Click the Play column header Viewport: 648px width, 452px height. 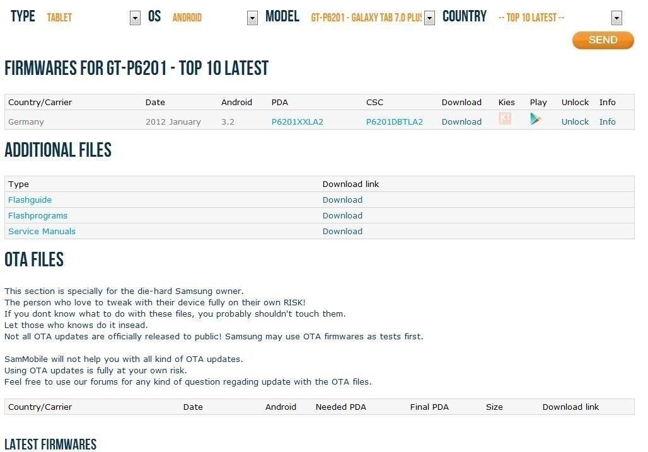pos(538,103)
